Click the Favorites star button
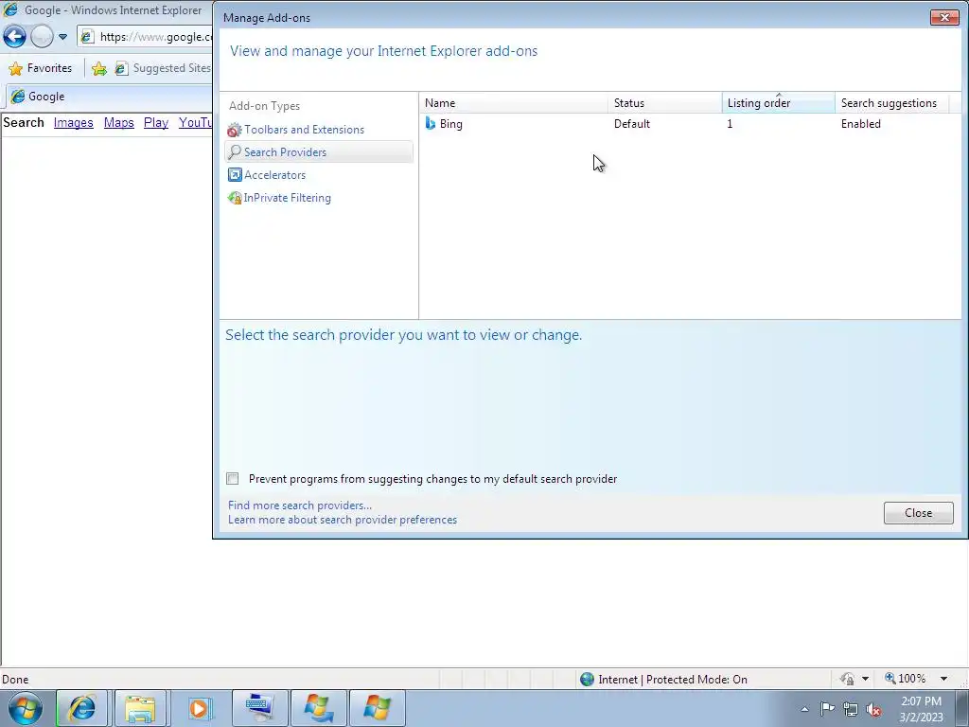Image resolution: width=969 pixels, height=727 pixels. [x=41, y=68]
